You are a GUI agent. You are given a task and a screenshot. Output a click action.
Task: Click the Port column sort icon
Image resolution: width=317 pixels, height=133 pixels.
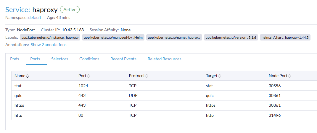88,76
